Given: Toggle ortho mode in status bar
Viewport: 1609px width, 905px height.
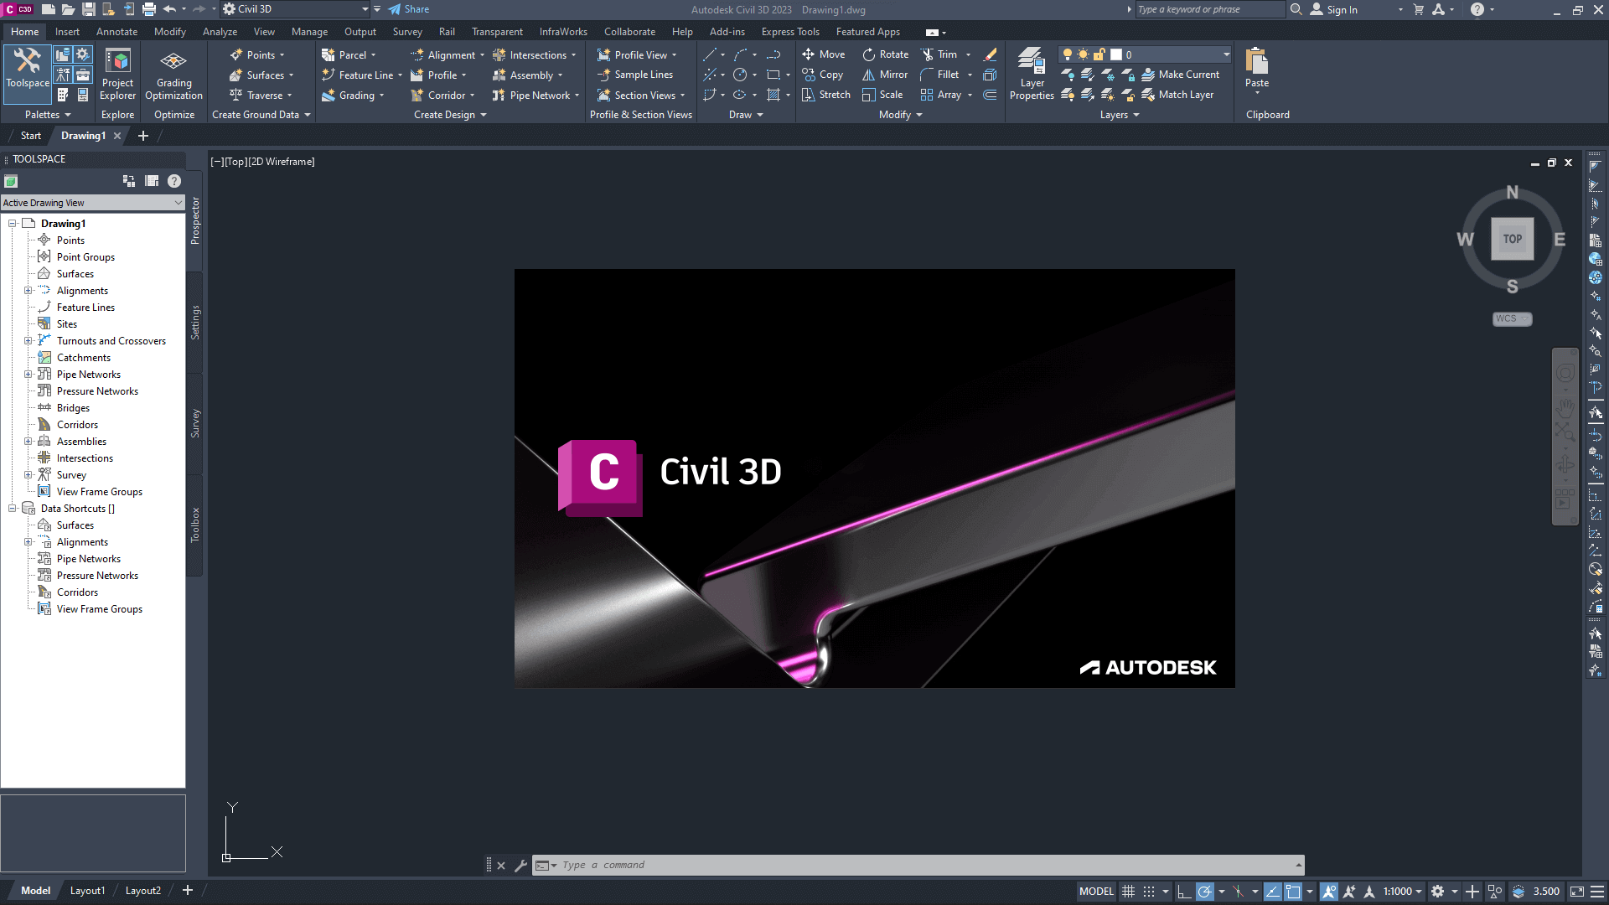Looking at the screenshot, I should [1184, 892].
